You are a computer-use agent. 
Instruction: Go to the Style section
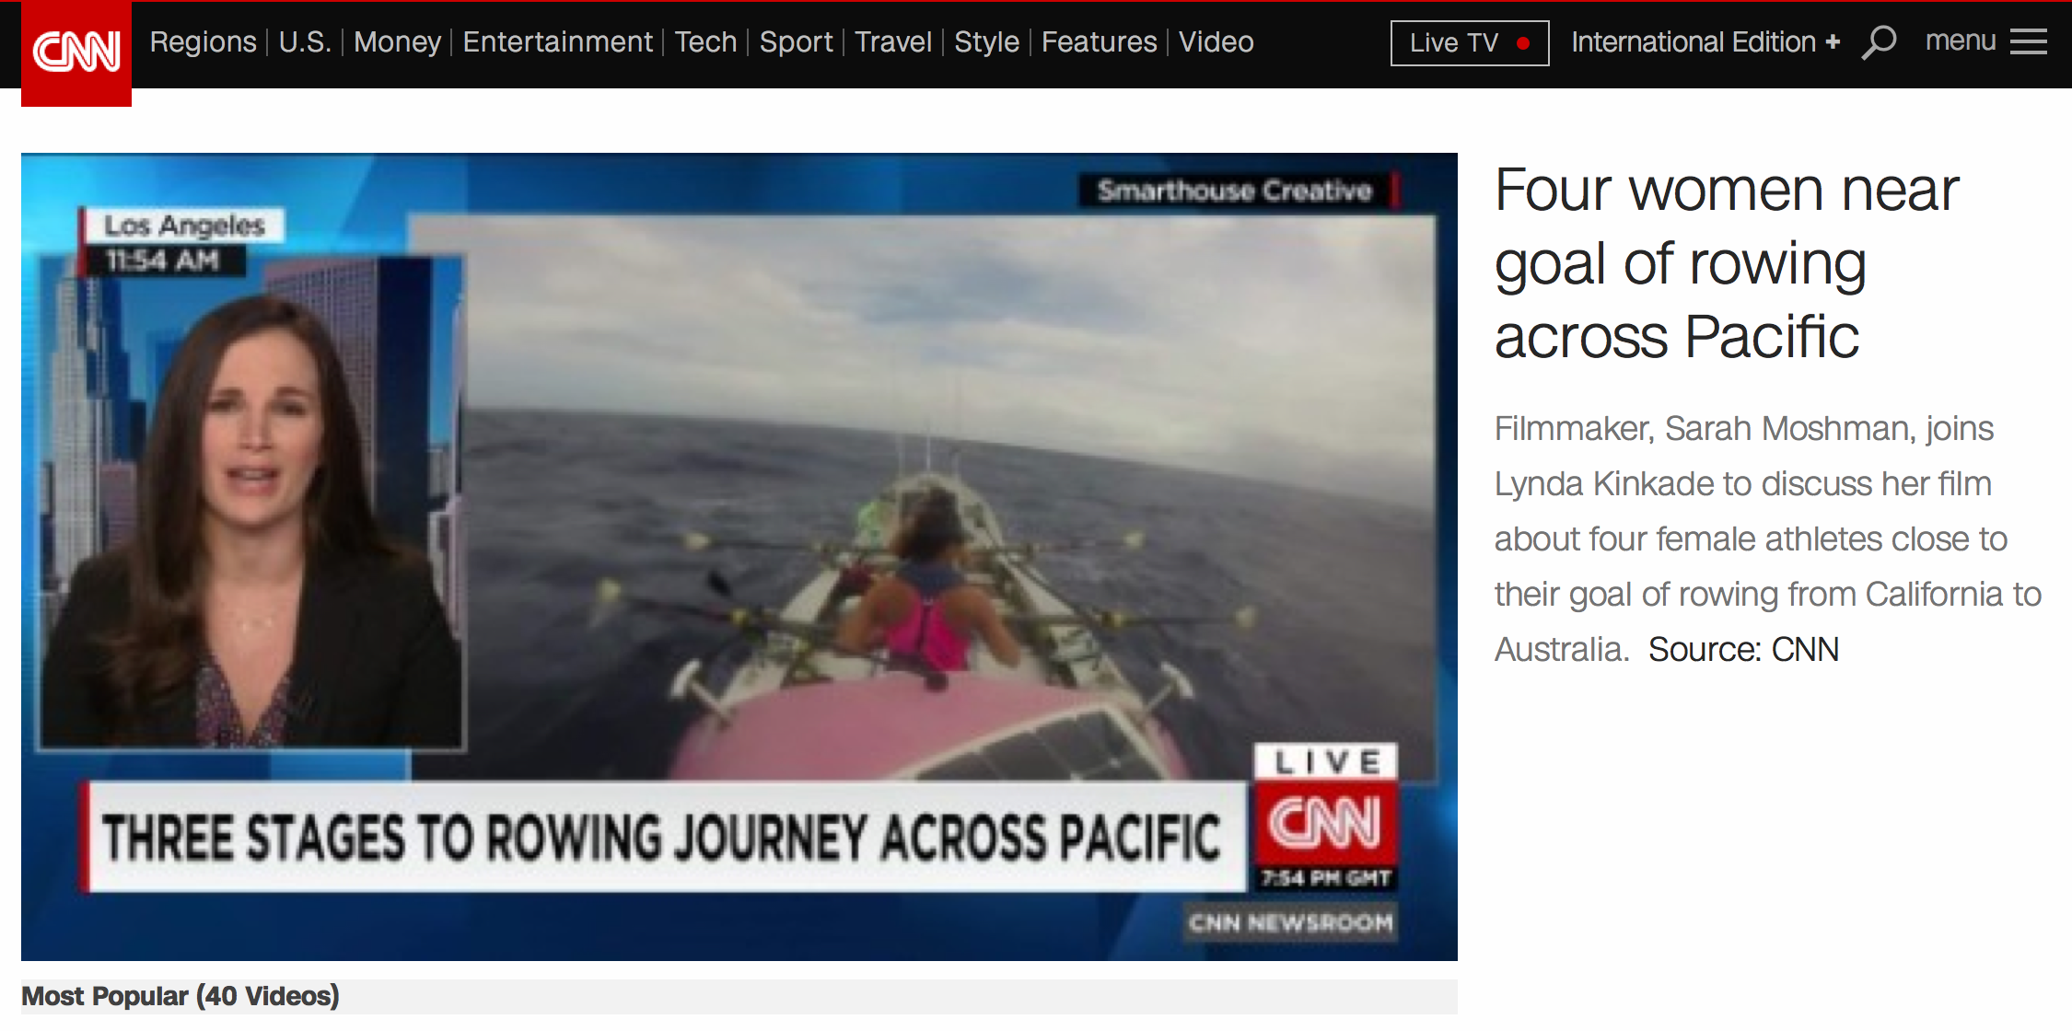click(986, 42)
